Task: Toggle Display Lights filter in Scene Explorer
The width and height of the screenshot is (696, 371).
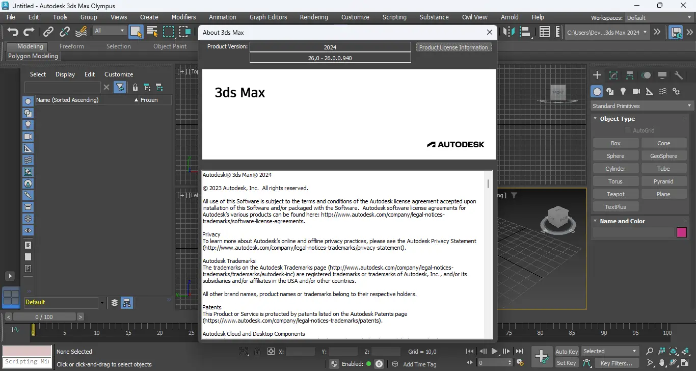Action: (28, 125)
